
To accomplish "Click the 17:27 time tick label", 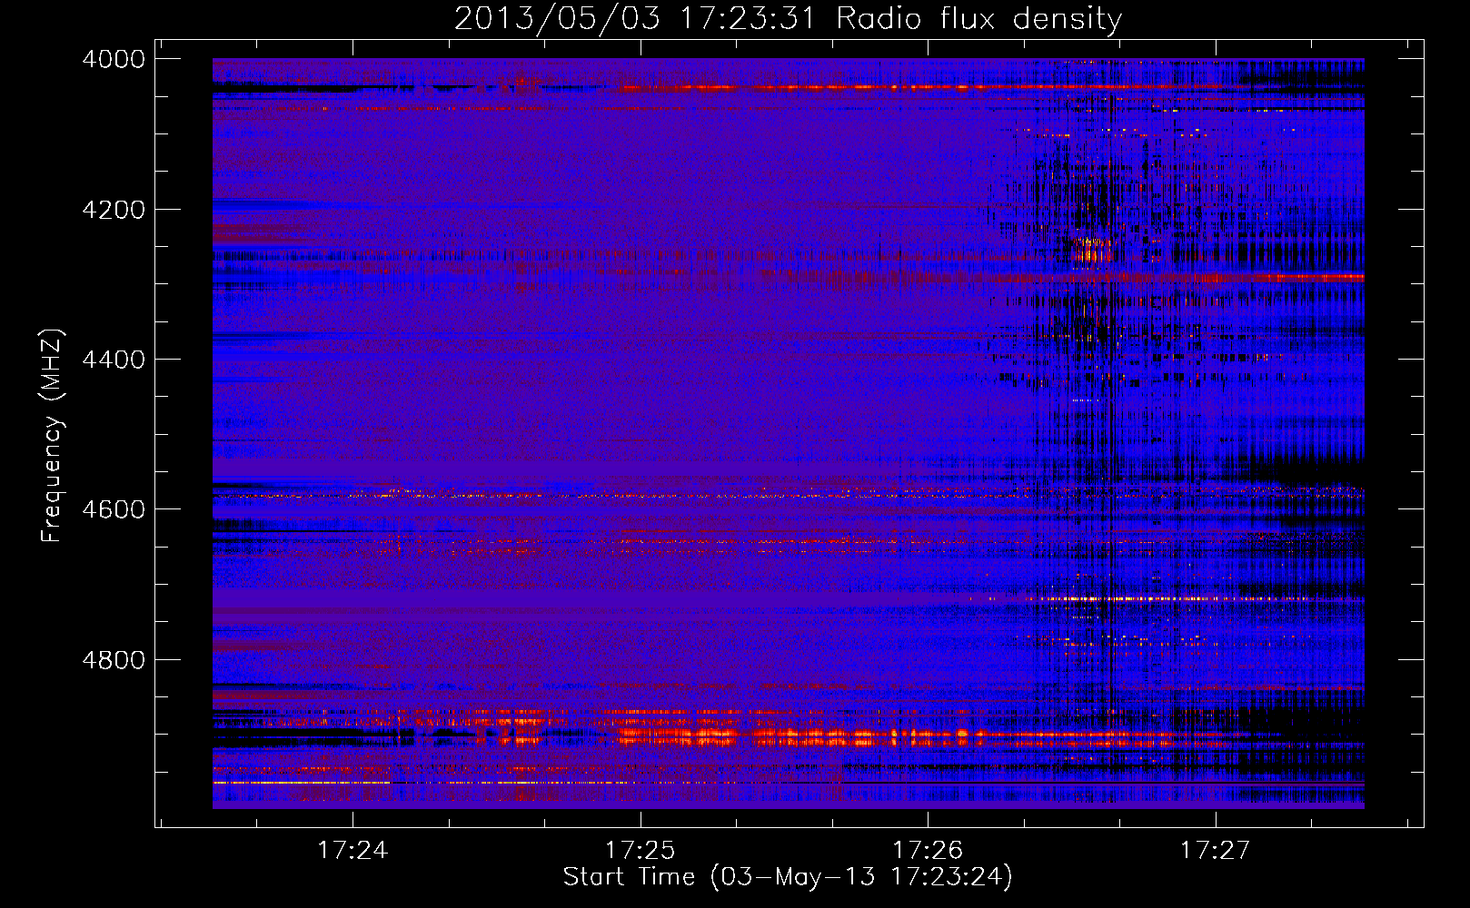I will tap(1216, 850).
